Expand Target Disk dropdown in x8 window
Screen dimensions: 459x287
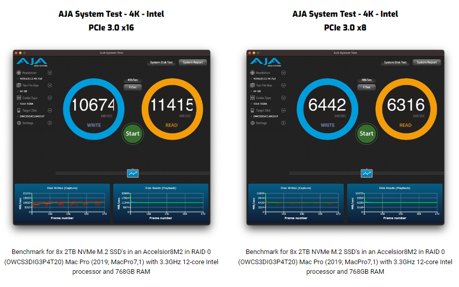coord(283,110)
